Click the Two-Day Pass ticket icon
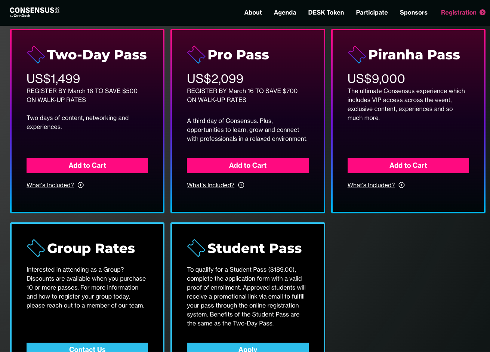The height and width of the screenshot is (352, 490). point(36,55)
